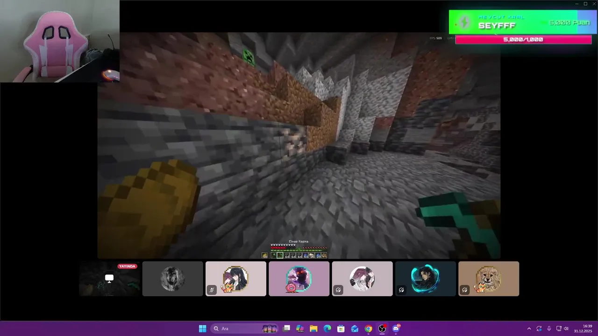The height and width of the screenshot is (336, 598).
Task: Switch to OBS Studio in the taskbar
Action: pyautogui.click(x=382, y=329)
